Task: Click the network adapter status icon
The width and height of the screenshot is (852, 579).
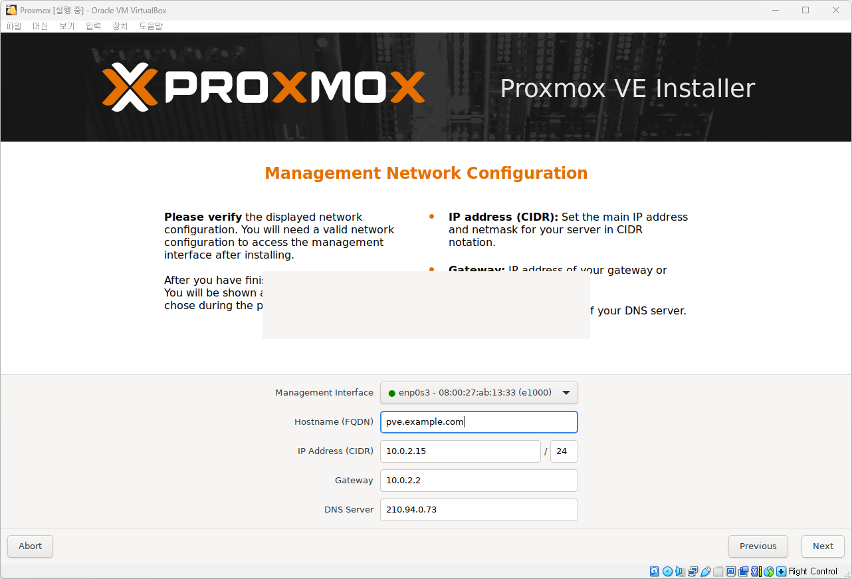Action: (692, 572)
